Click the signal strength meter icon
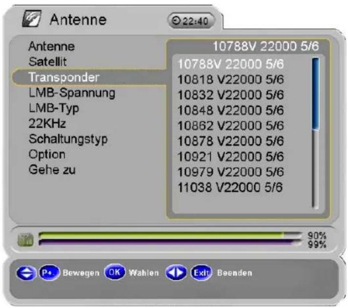 click(25, 240)
